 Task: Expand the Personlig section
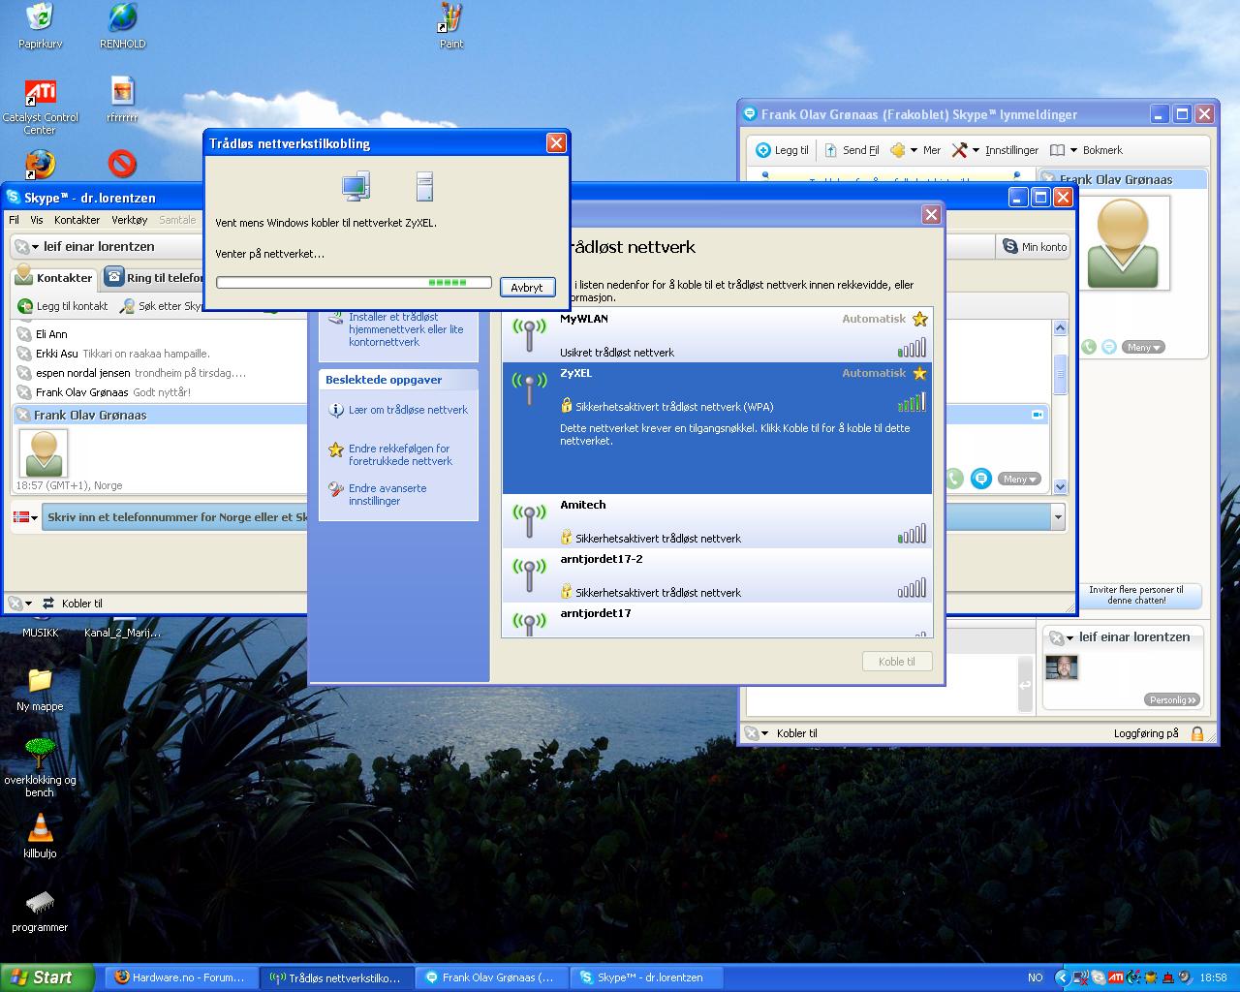coord(1171,699)
